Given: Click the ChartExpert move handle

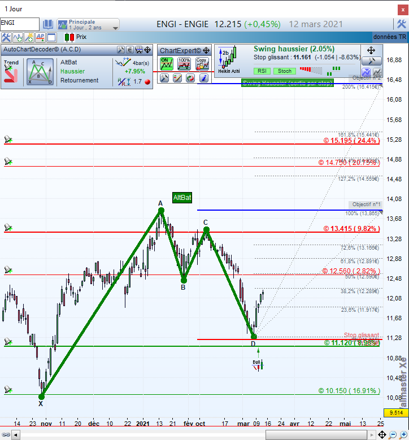Looking at the screenshot, I should (x=206, y=50).
